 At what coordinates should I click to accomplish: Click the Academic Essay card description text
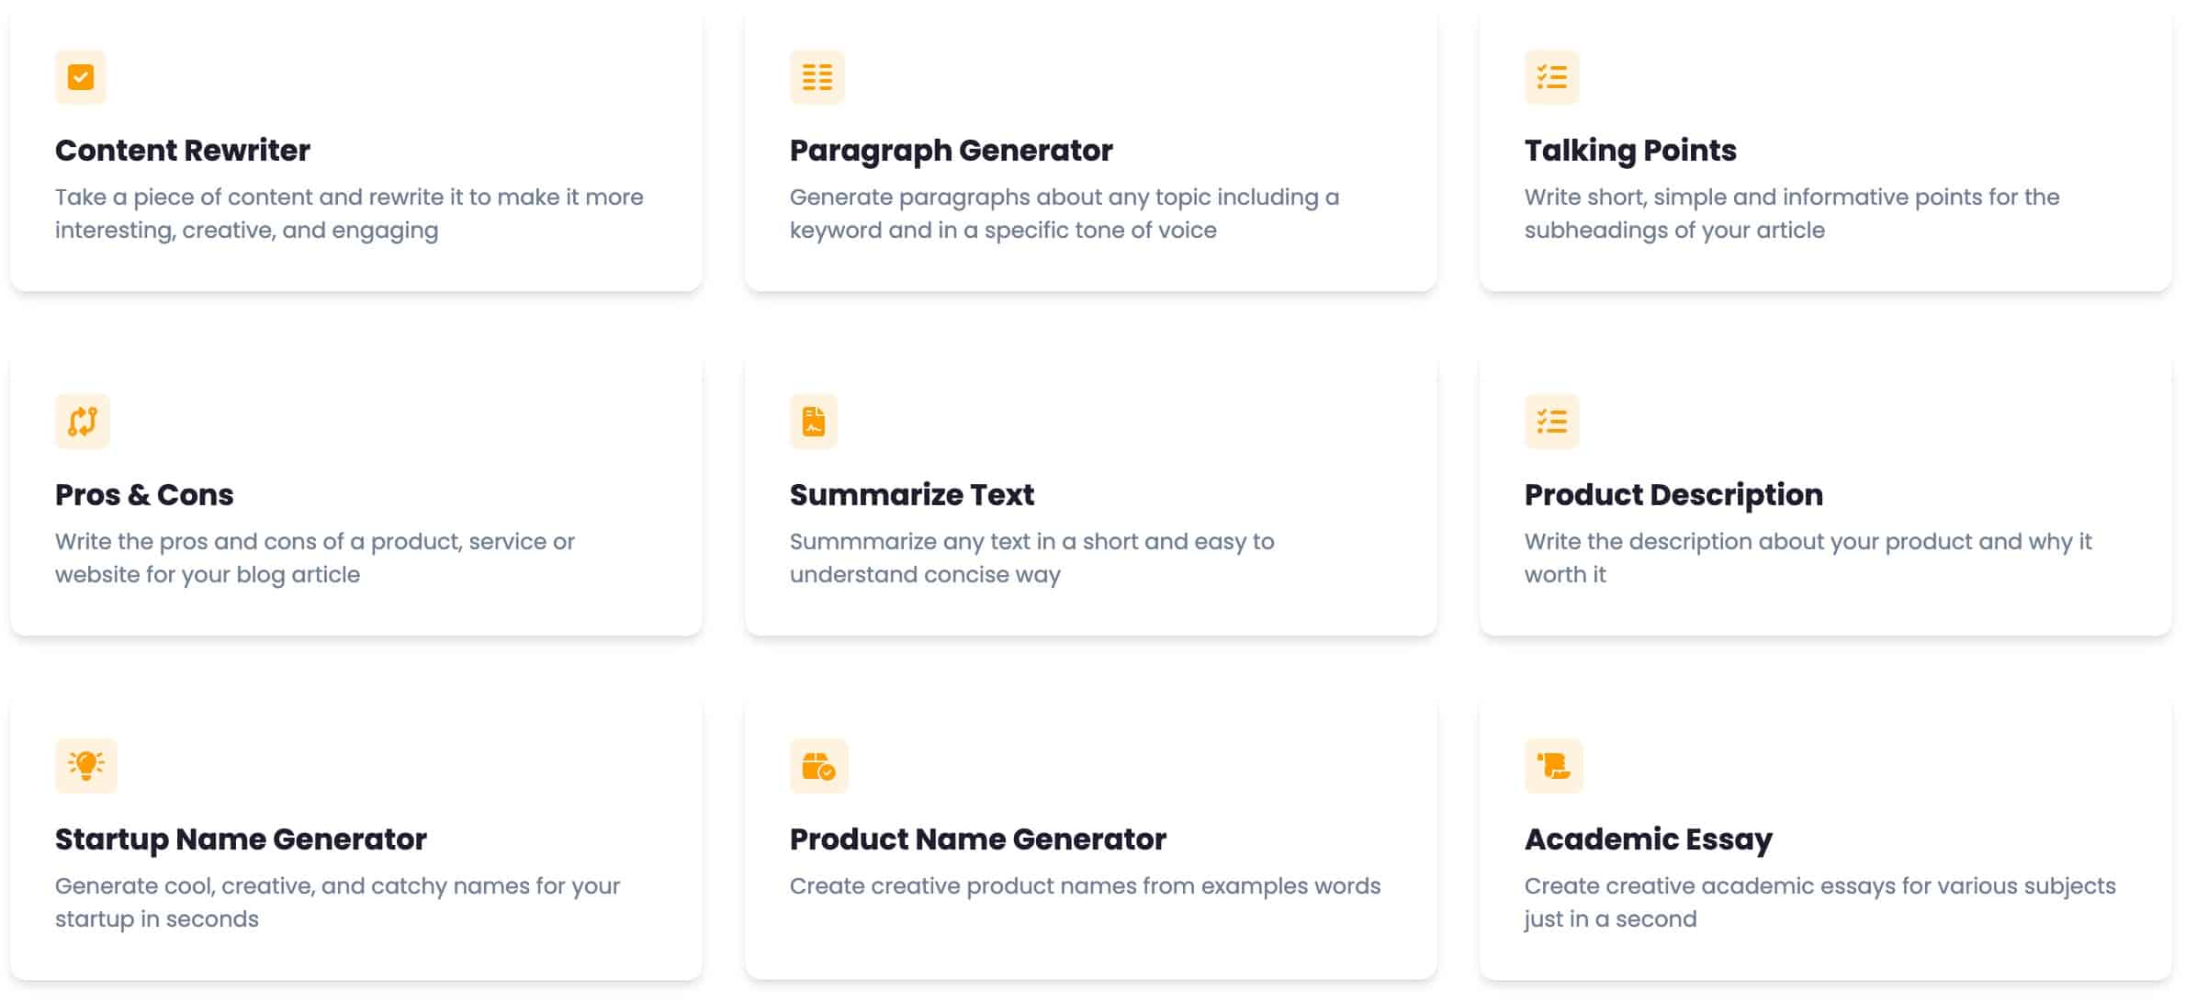coord(1819,903)
